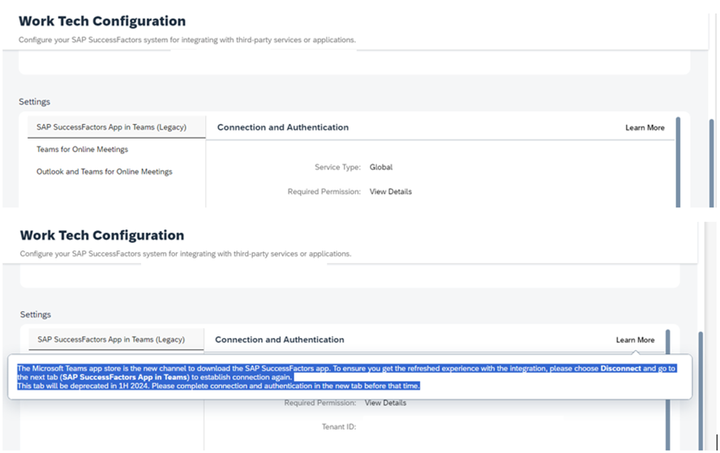Click the Service Type label
This screenshot has height=453, width=720.
coord(337,167)
